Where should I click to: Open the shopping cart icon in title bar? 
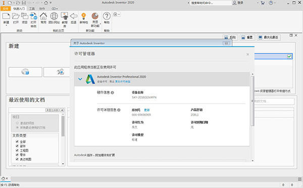pos(263,3)
